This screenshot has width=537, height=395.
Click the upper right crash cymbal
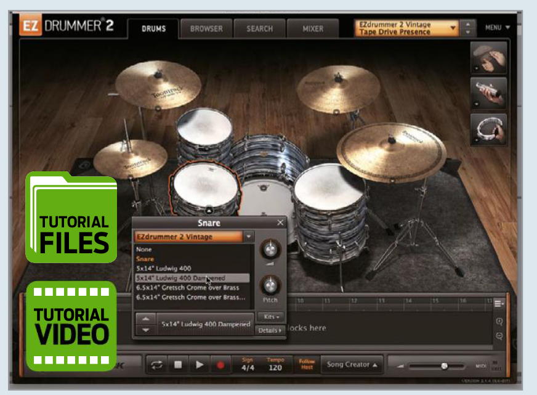coord(338,89)
